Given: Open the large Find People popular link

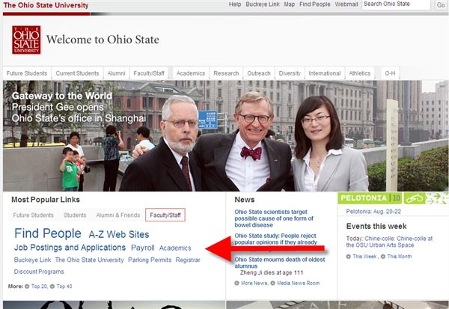Looking at the screenshot, I should [x=48, y=233].
